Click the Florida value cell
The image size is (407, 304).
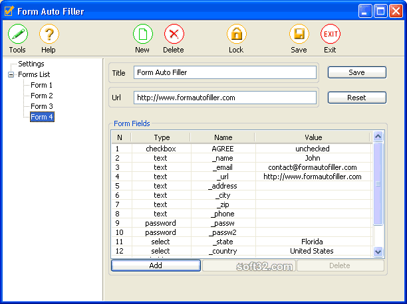313,242
